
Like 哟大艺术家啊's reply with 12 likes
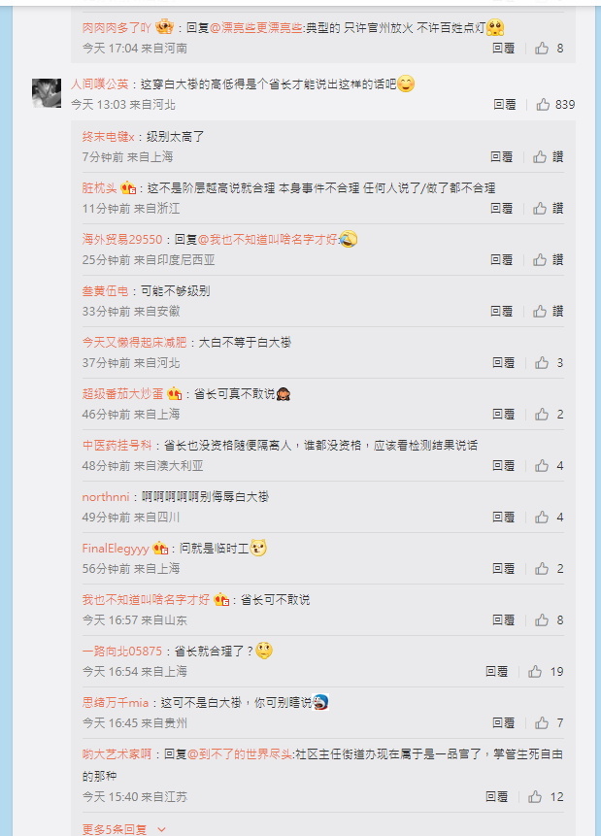[535, 797]
